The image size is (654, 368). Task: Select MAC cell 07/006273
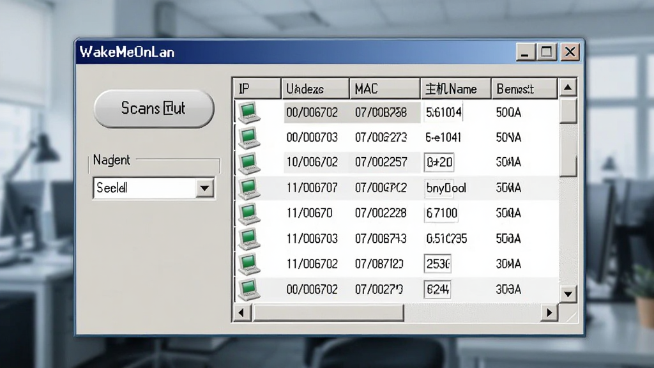[381, 137]
